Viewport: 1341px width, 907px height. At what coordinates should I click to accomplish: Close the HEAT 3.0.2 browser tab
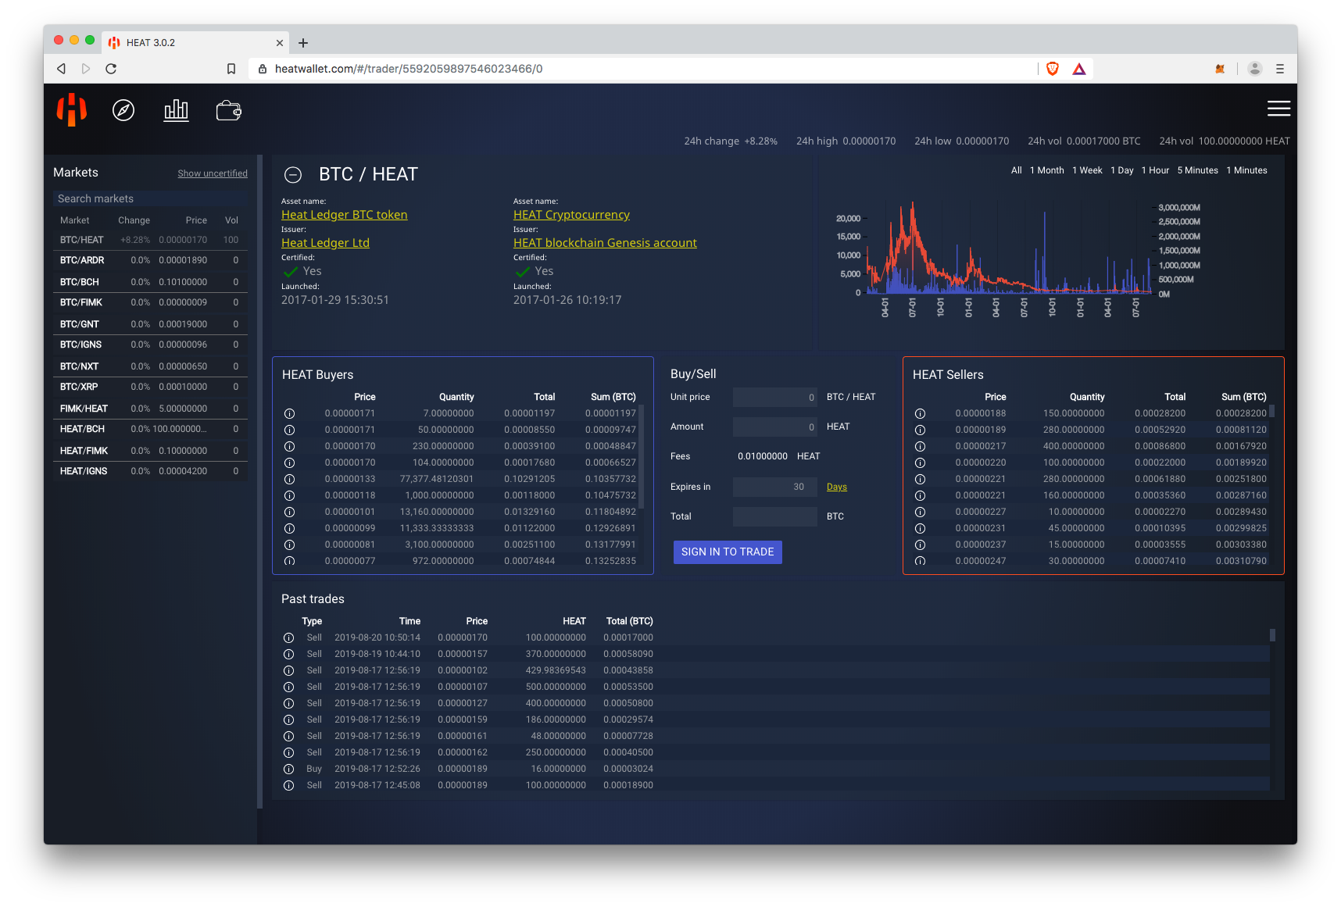[x=280, y=43]
